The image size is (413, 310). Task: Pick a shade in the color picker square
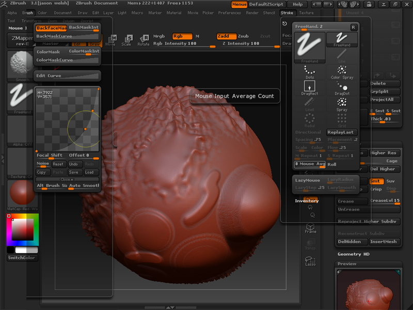pos(23,229)
